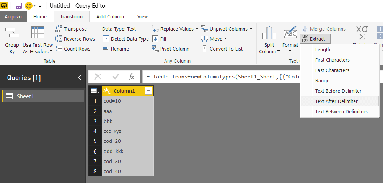Select the Column1 header
This screenshot has width=383, height=183.
coord(124,91)
